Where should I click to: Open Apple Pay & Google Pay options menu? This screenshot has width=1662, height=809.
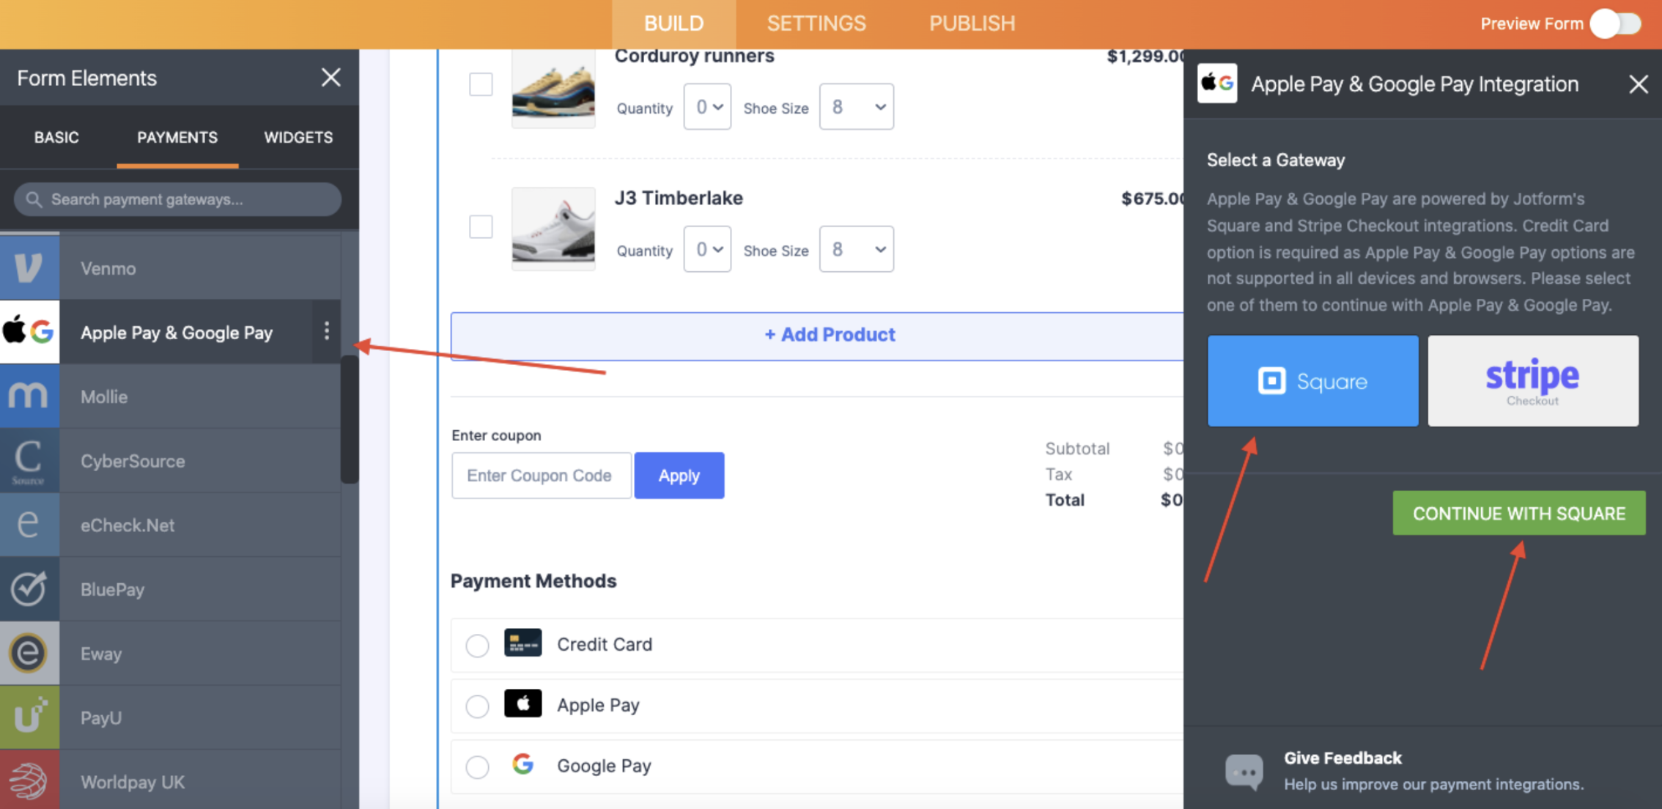tap(327, 332)
